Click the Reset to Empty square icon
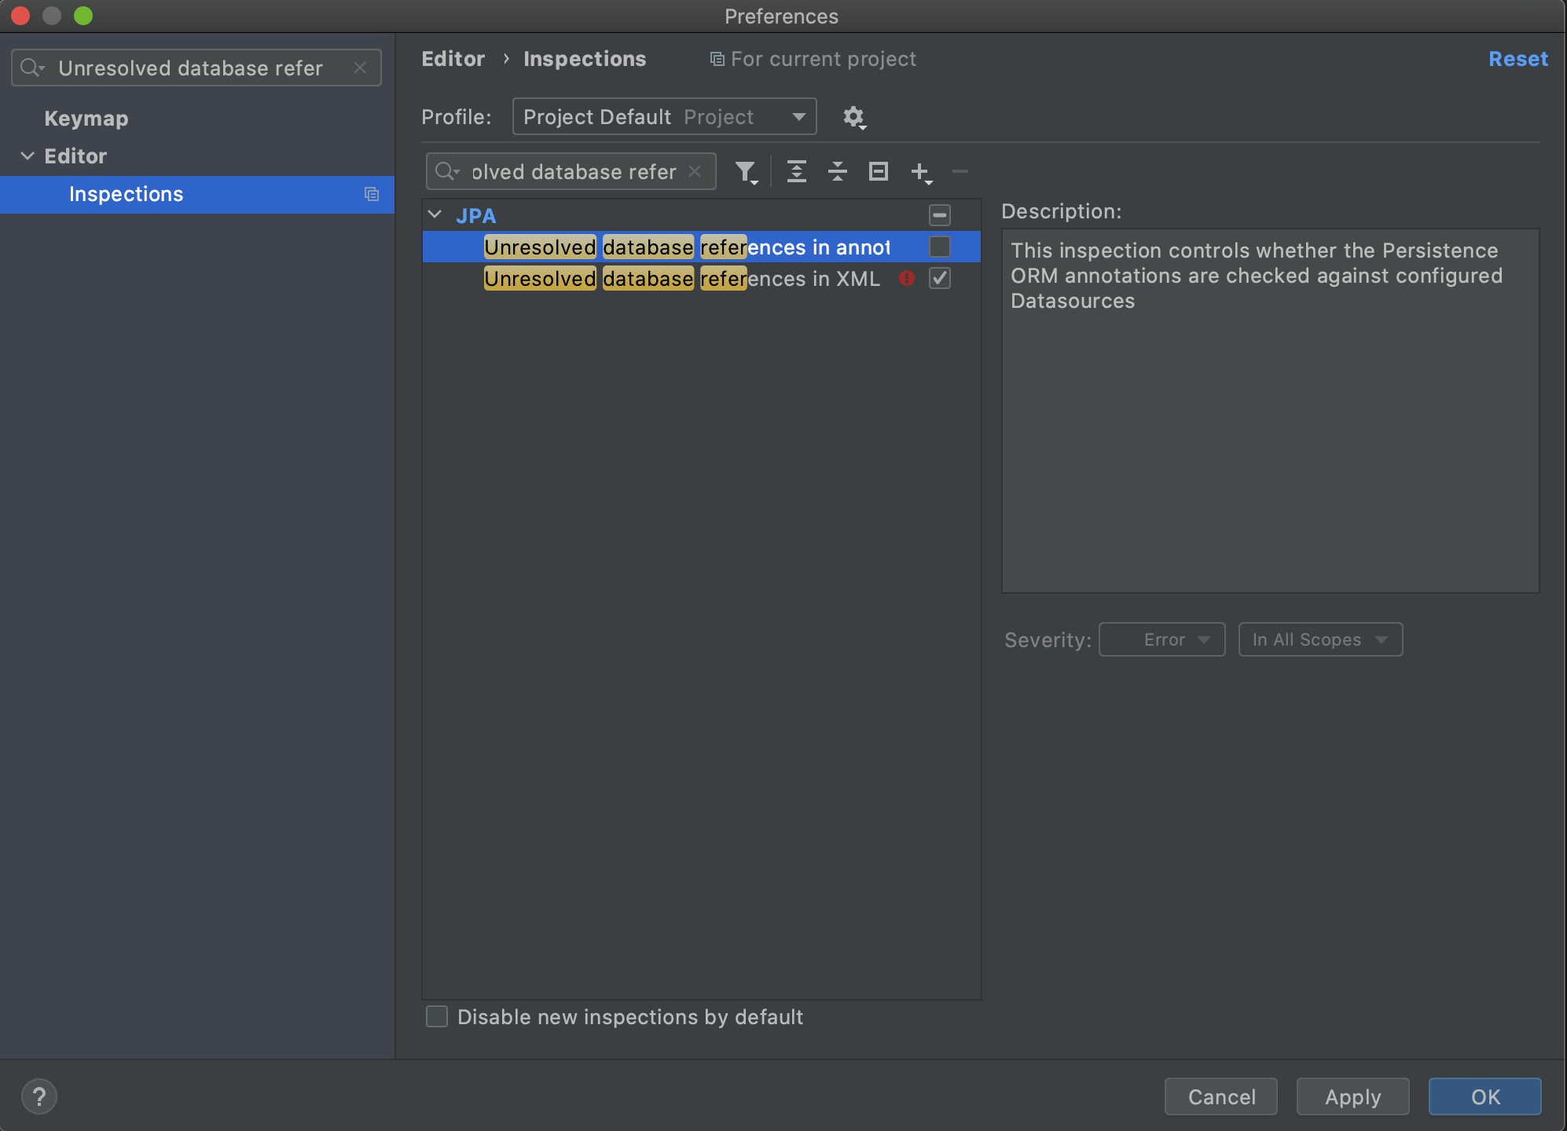The image size is (1567, 1131). point(878,171)
